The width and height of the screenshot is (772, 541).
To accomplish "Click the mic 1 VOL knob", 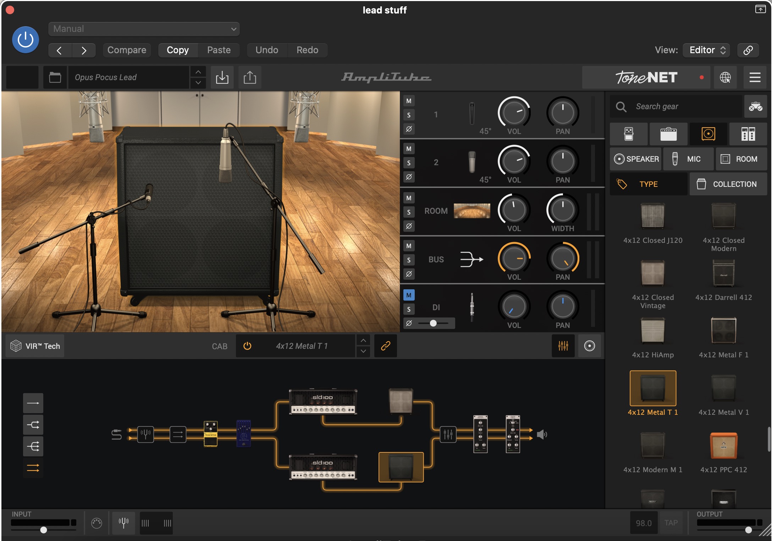I will coord(514,113).
